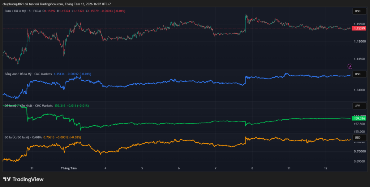This screenshot has height=187, width=370.
Task: Click the date 7 on the time axis
Action: click(215, 168)
